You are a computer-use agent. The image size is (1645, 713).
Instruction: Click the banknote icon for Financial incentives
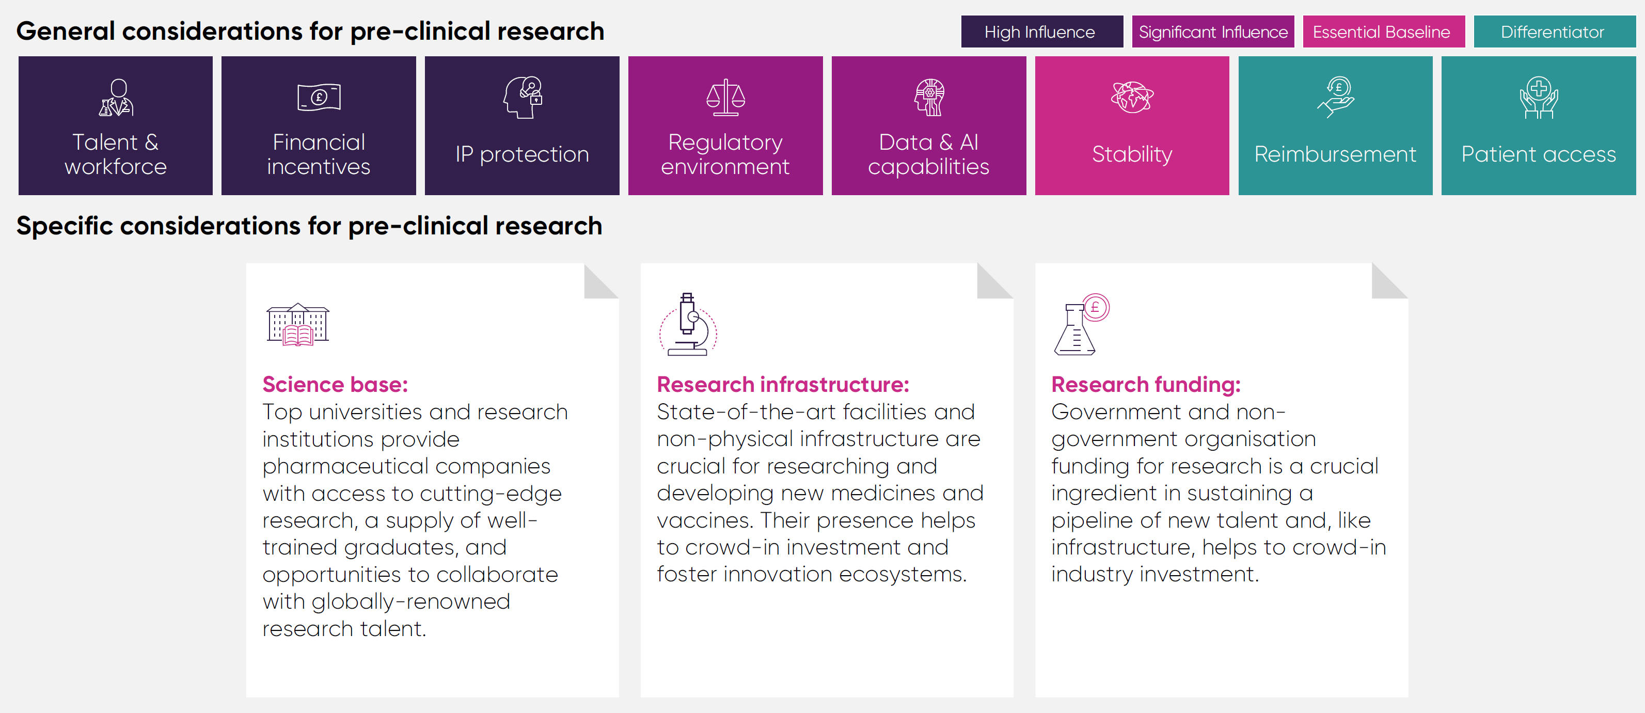(319, 97)
